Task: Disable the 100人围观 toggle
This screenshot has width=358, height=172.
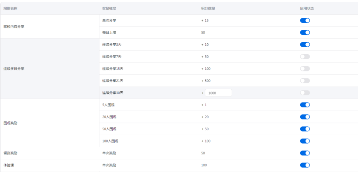Action: (x=305, y=141)
